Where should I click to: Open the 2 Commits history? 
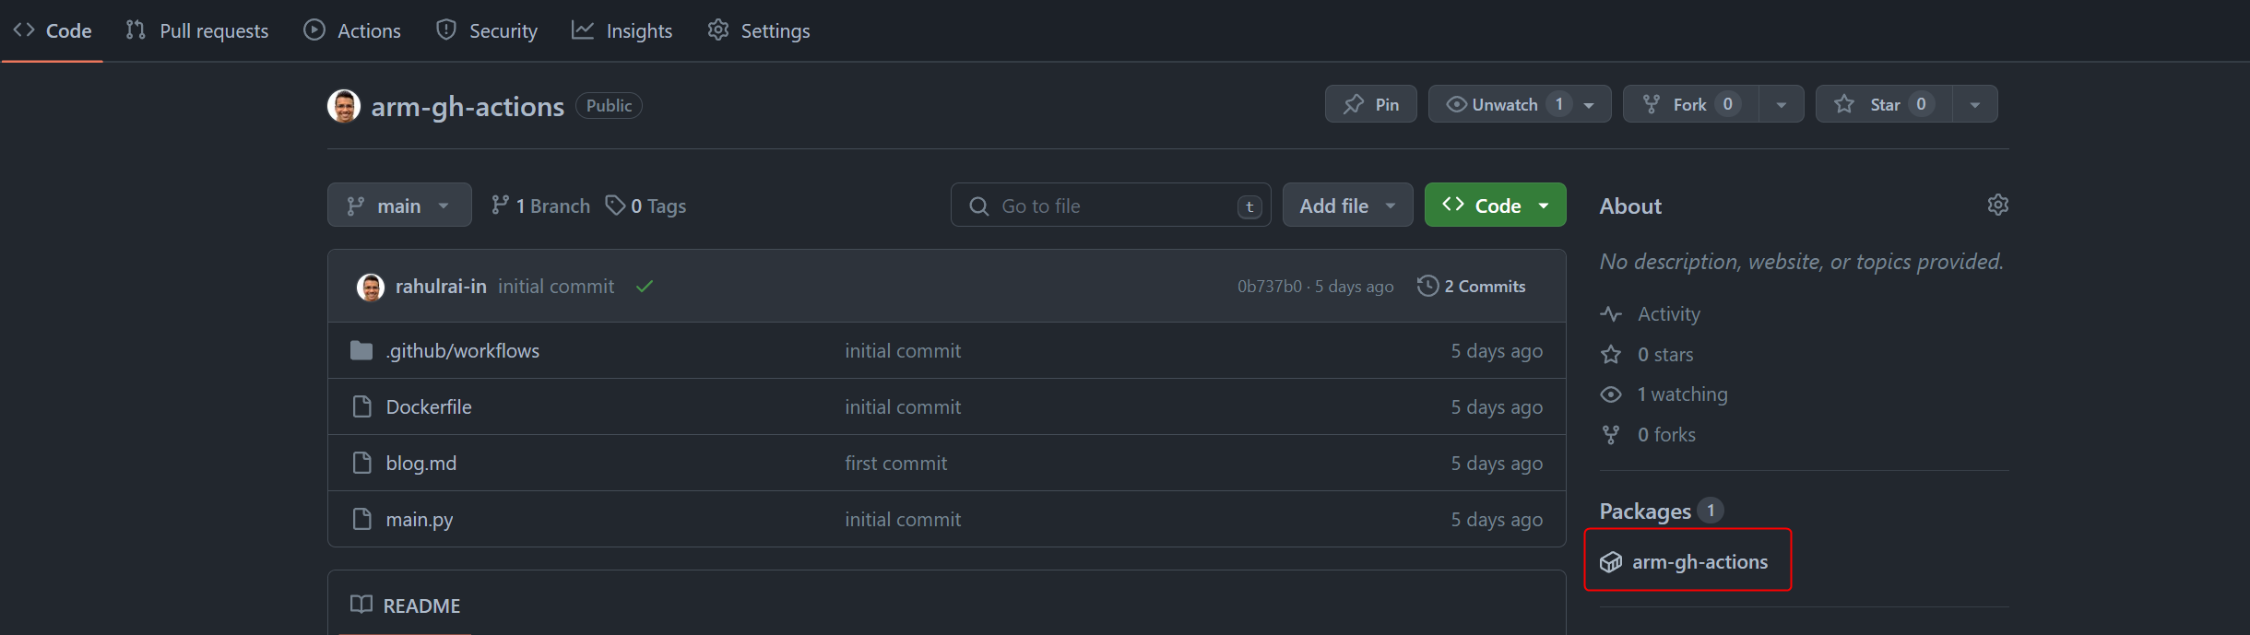(x=1472, y=287)
